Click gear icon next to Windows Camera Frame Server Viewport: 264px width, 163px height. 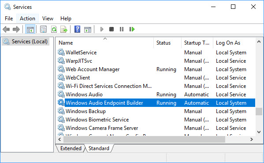coord(61,128)
